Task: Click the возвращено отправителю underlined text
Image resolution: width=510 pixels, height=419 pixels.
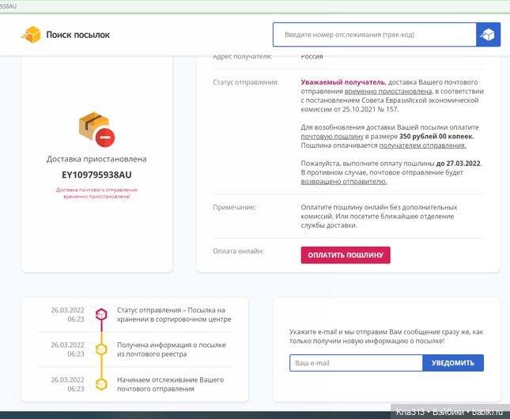Action: point(344,181)
